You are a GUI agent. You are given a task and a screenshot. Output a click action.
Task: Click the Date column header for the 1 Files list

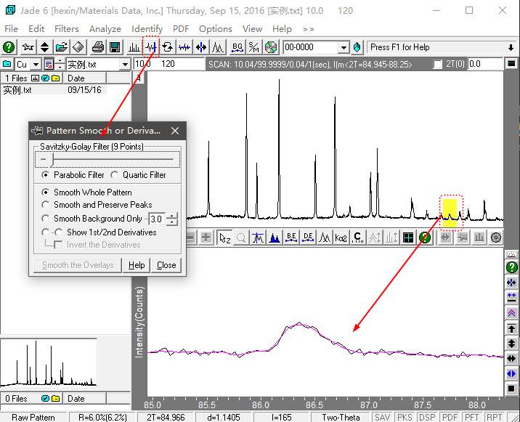(x=86, y=78)
